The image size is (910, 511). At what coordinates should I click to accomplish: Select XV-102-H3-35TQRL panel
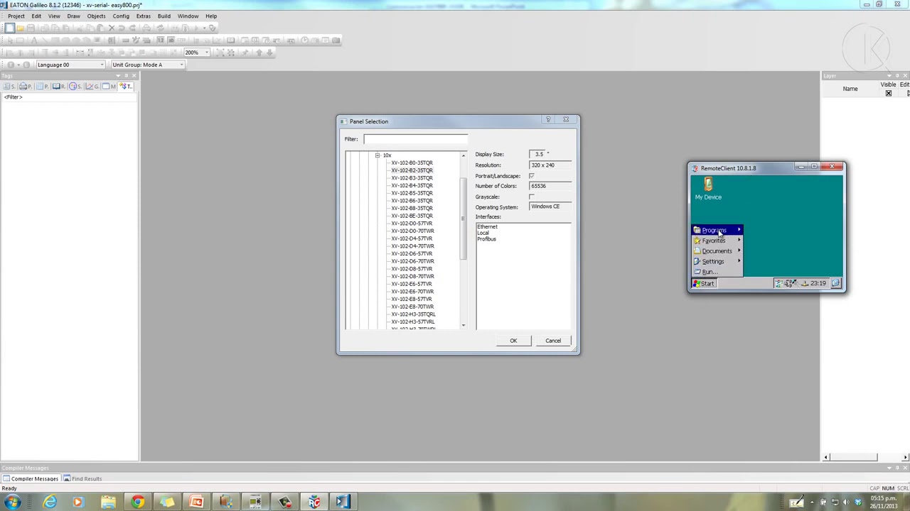pos(413,314)
